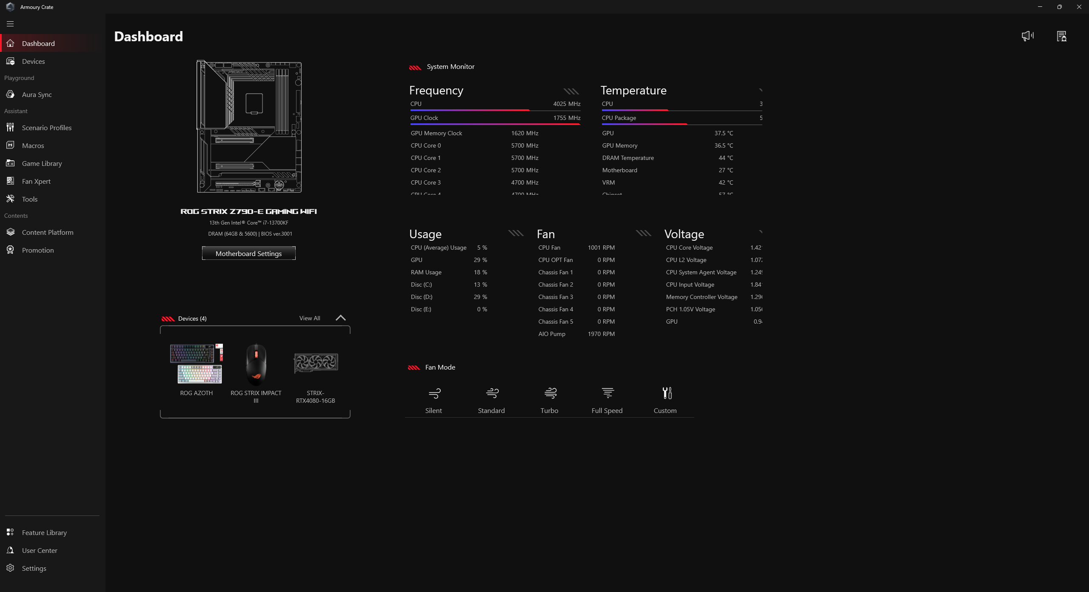This screenshot has height=592, width=1089.
Task: Click the ROG STRIX Z790-E GAMING WIFI title
Action: tap(249, 211)
